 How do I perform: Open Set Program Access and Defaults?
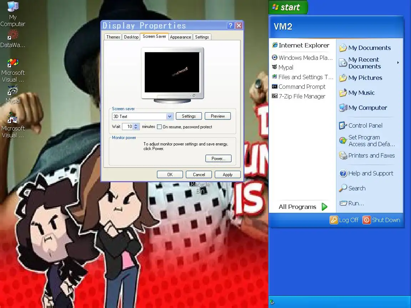click(x=367, y=141)
